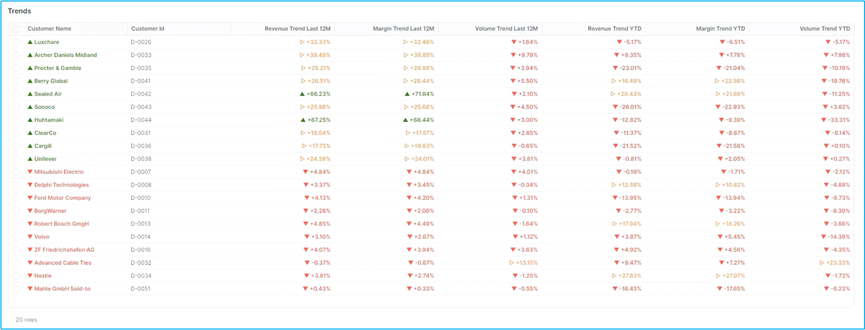Click the Customer Id column header
This screenshot has width=865, height=330.
(x=147, y=29)
